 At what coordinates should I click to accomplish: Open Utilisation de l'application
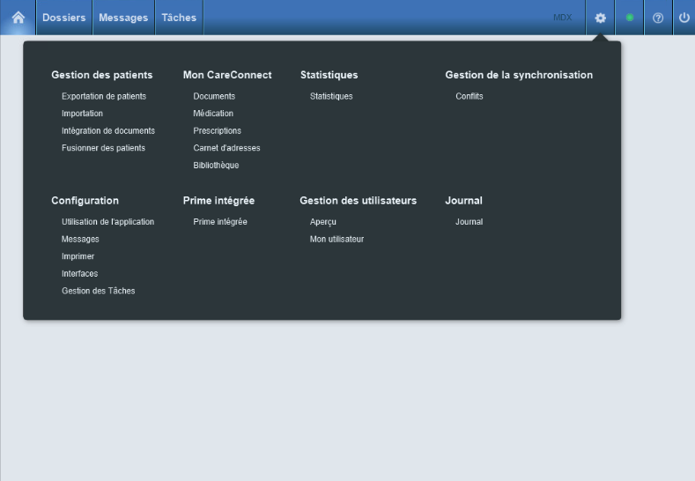click(x=107, y=222)
